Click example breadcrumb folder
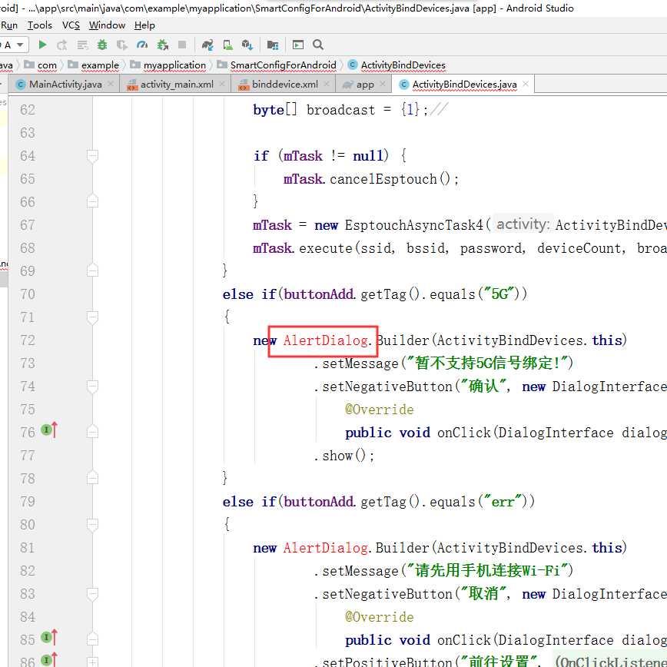 pos(94,65)
